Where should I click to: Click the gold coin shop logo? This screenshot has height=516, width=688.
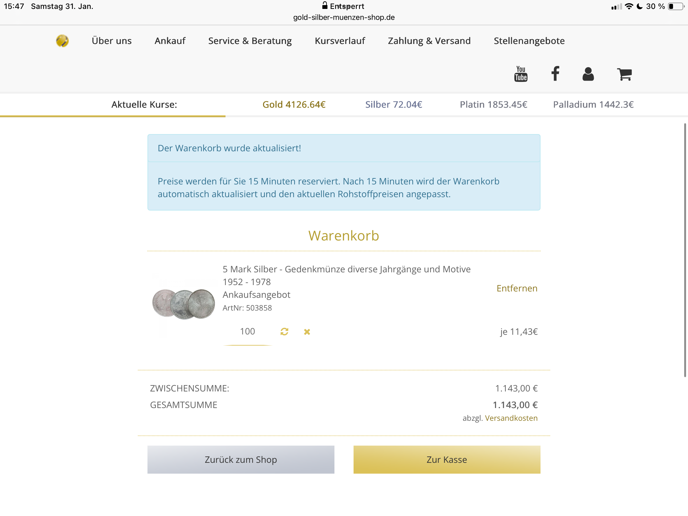click(x=62, y=41)
